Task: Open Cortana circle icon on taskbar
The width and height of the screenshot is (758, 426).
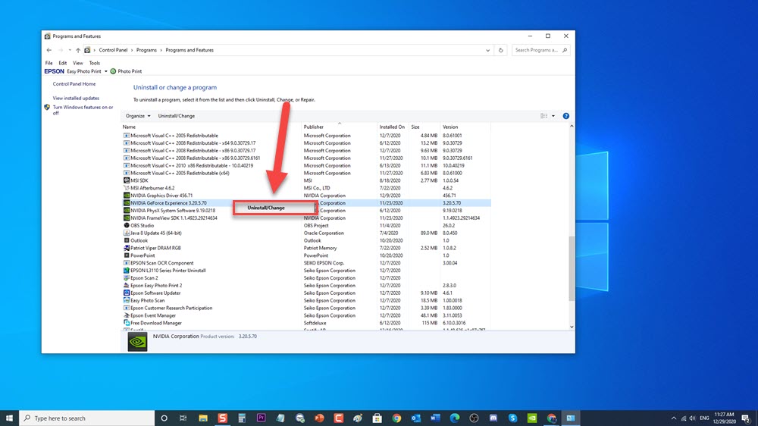Action: (164, 418)
